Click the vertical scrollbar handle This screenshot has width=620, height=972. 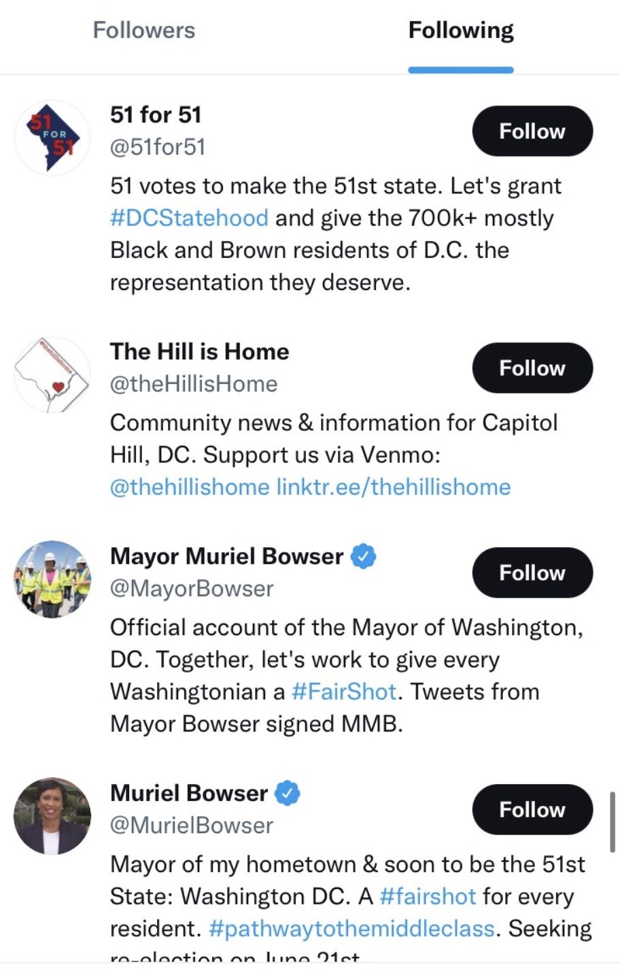613,821
